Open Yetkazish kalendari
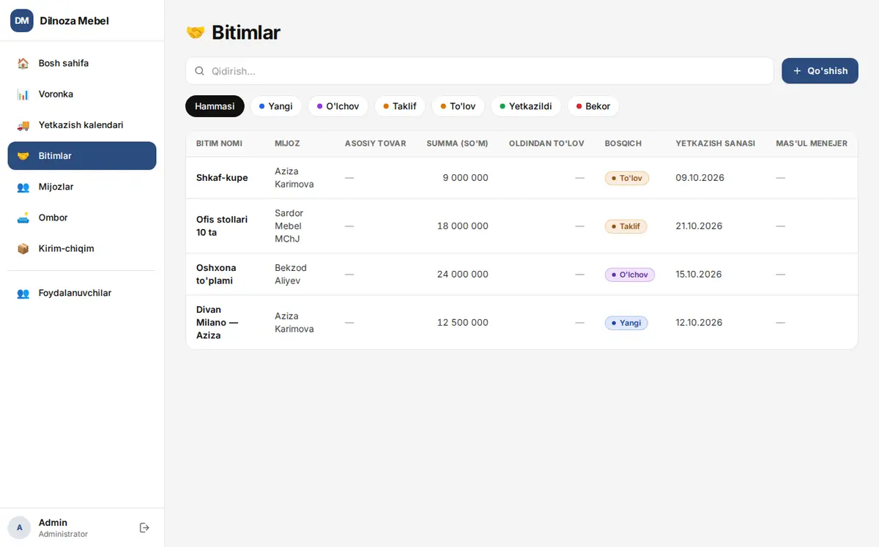This screenshot has height=547, width=879. pos(82,125)
